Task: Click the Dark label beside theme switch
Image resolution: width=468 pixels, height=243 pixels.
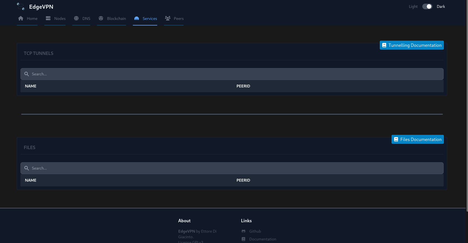Action: 441,6
